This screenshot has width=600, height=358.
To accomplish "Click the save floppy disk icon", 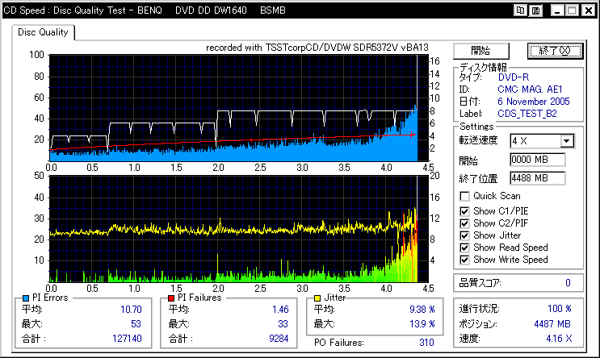I will 535,10.
